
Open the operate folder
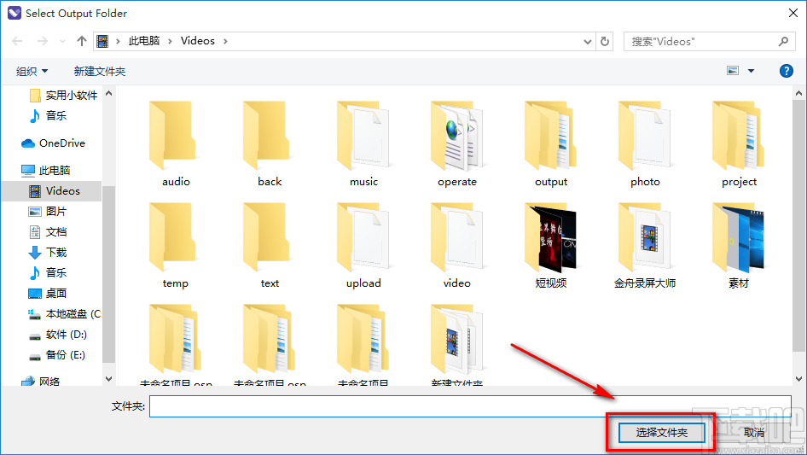click(x=457, y=143)
